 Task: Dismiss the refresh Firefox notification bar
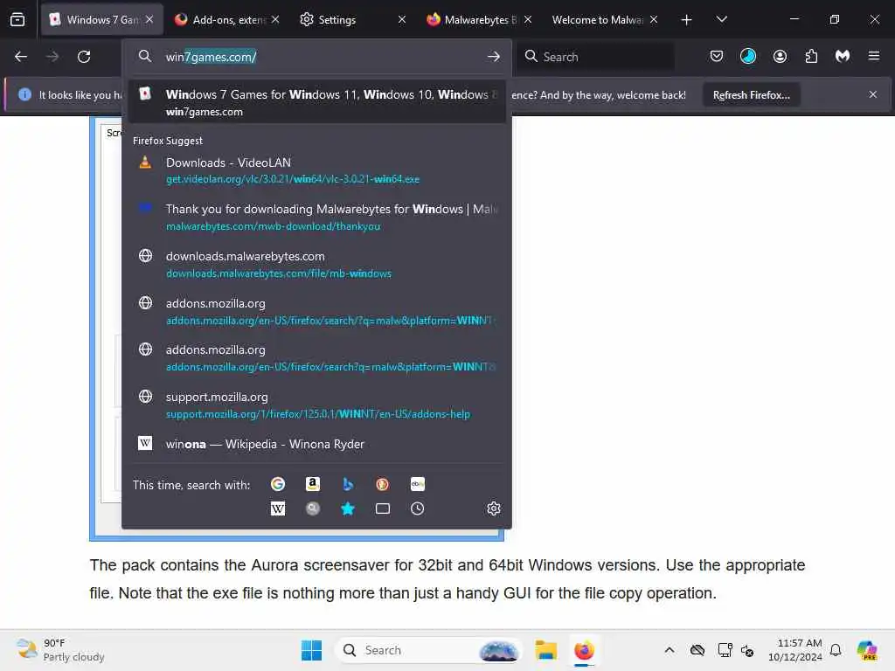873,94
